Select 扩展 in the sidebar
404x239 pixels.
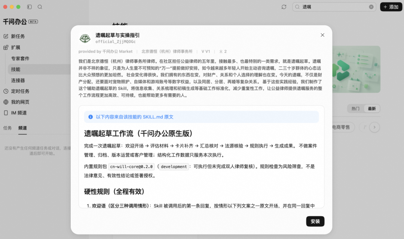click(15, 47)
